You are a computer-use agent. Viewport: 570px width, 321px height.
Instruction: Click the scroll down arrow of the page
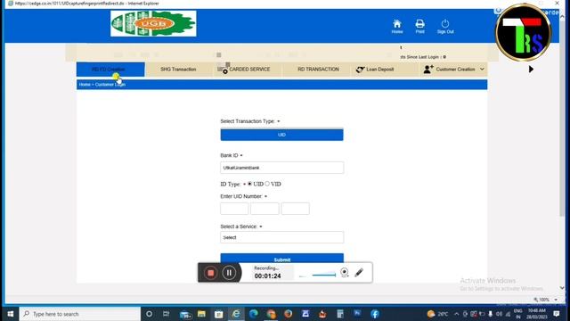tap(562, 288)
